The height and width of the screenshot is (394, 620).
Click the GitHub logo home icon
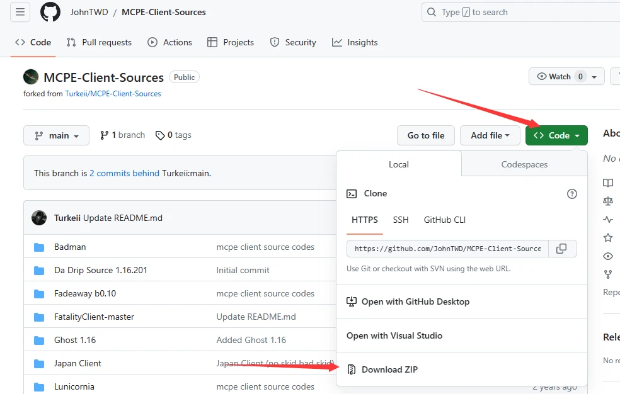click(50, 12)
